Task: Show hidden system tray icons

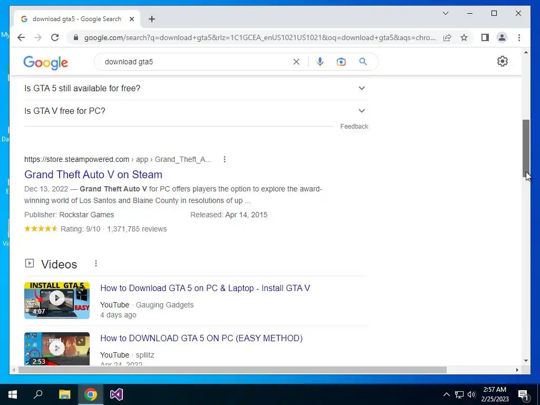Action: click(446, 394)
